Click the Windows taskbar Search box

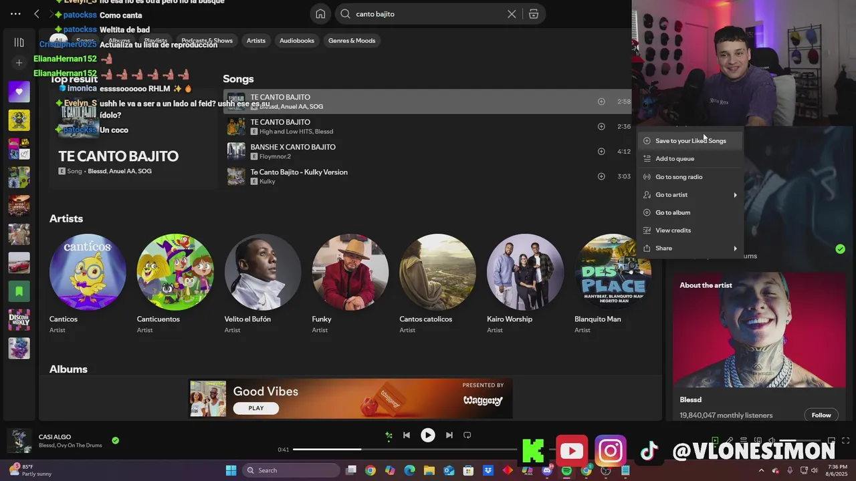point(291,470)
